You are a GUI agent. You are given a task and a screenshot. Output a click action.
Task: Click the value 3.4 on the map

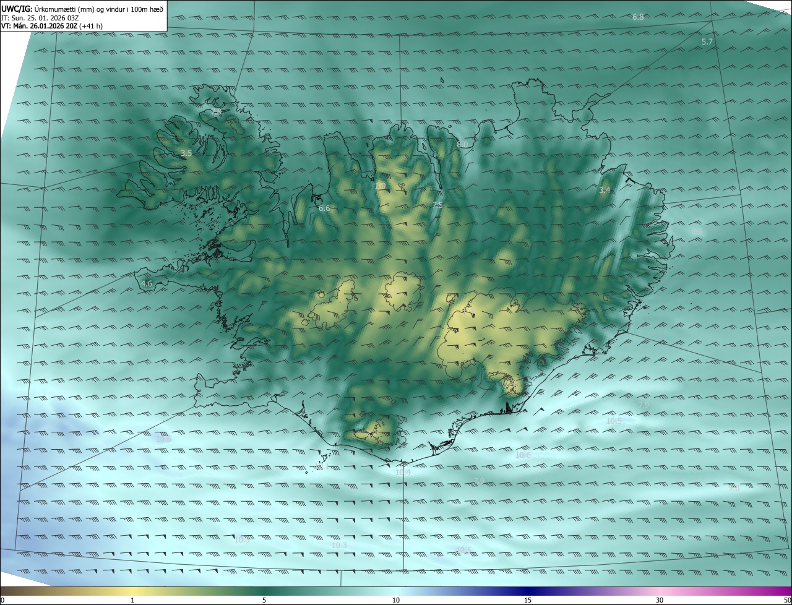point(605,191)
